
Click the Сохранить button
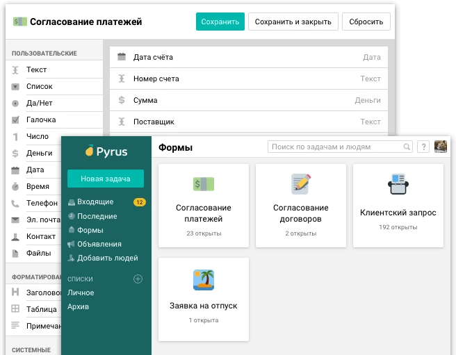220,22
